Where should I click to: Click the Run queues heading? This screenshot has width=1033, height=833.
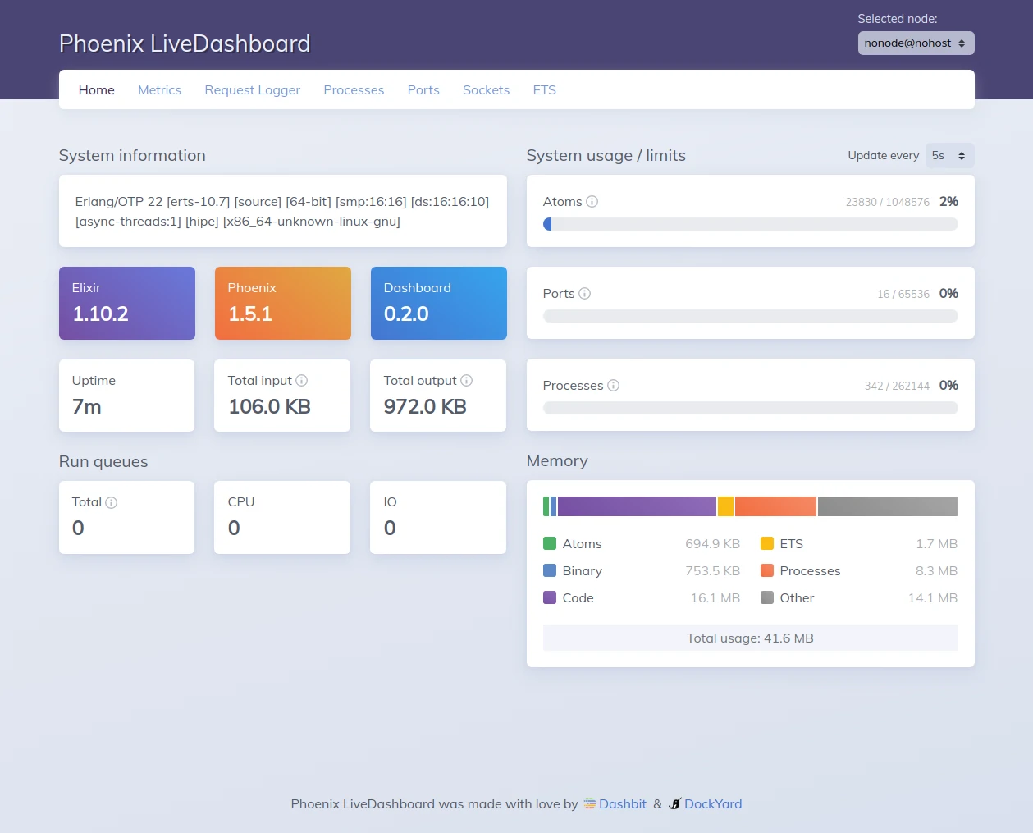tap(103, 462)
